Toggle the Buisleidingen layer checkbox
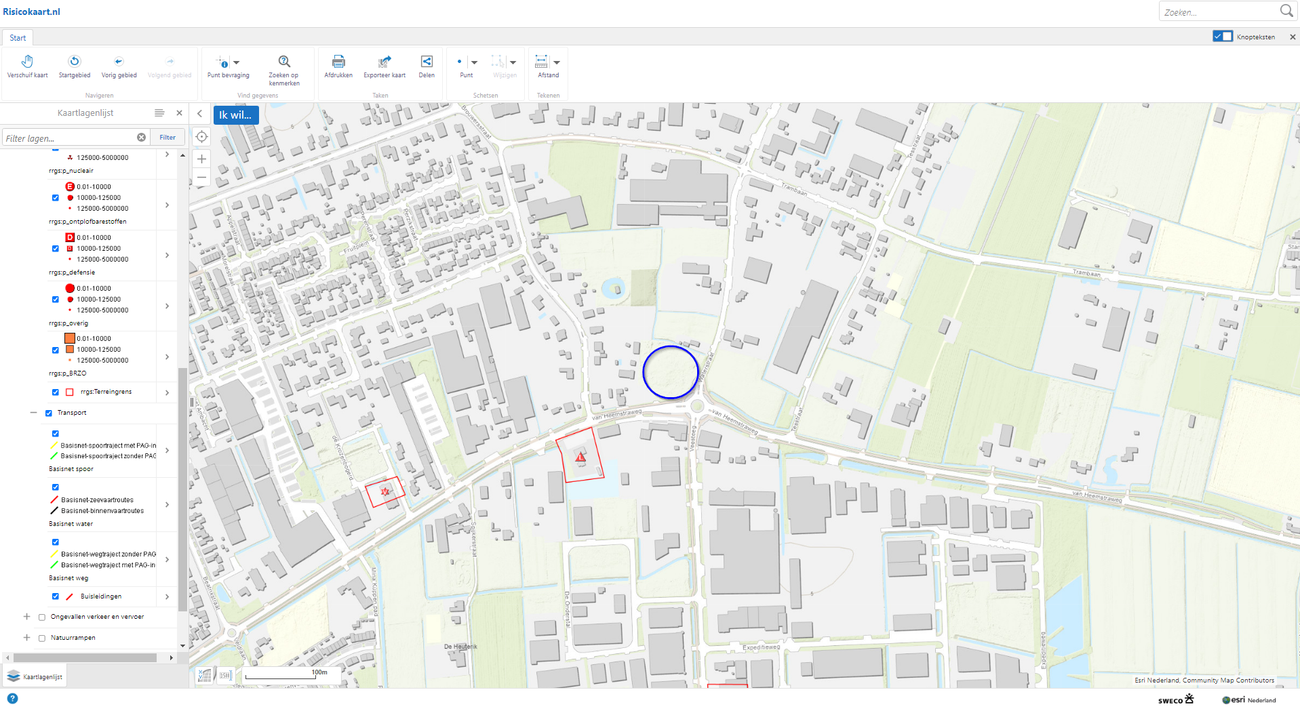 coord(56,596)
